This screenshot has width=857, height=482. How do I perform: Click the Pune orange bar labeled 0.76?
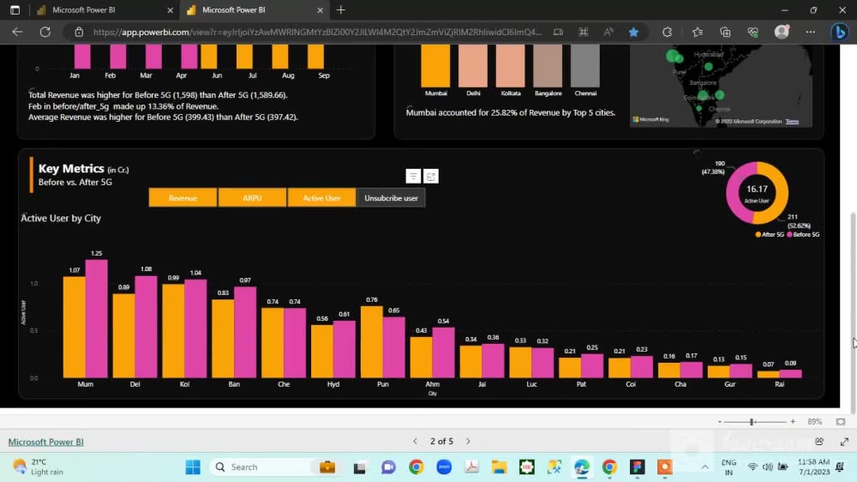click(x=372, y=342)
